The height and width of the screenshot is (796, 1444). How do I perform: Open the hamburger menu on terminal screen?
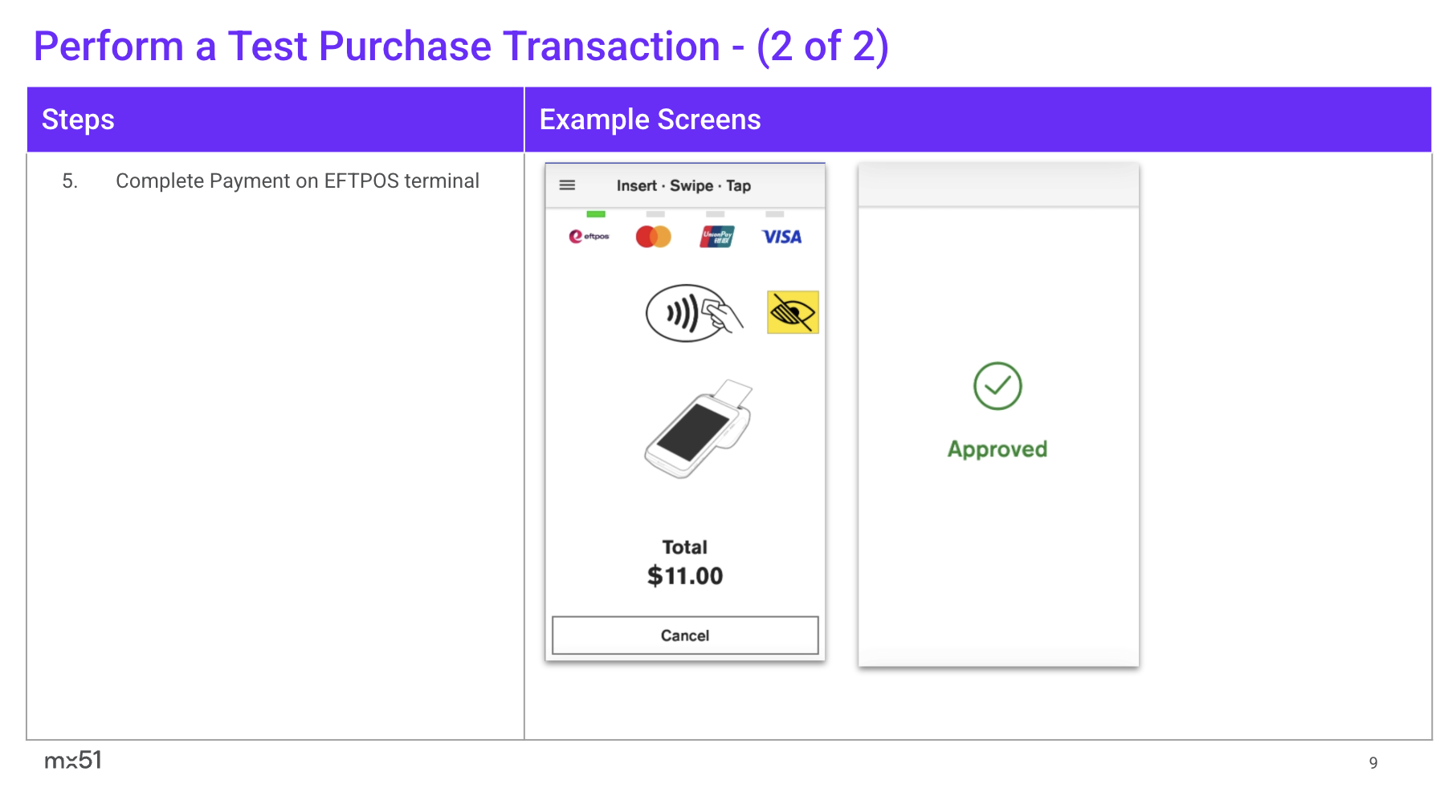click(567, 185)
